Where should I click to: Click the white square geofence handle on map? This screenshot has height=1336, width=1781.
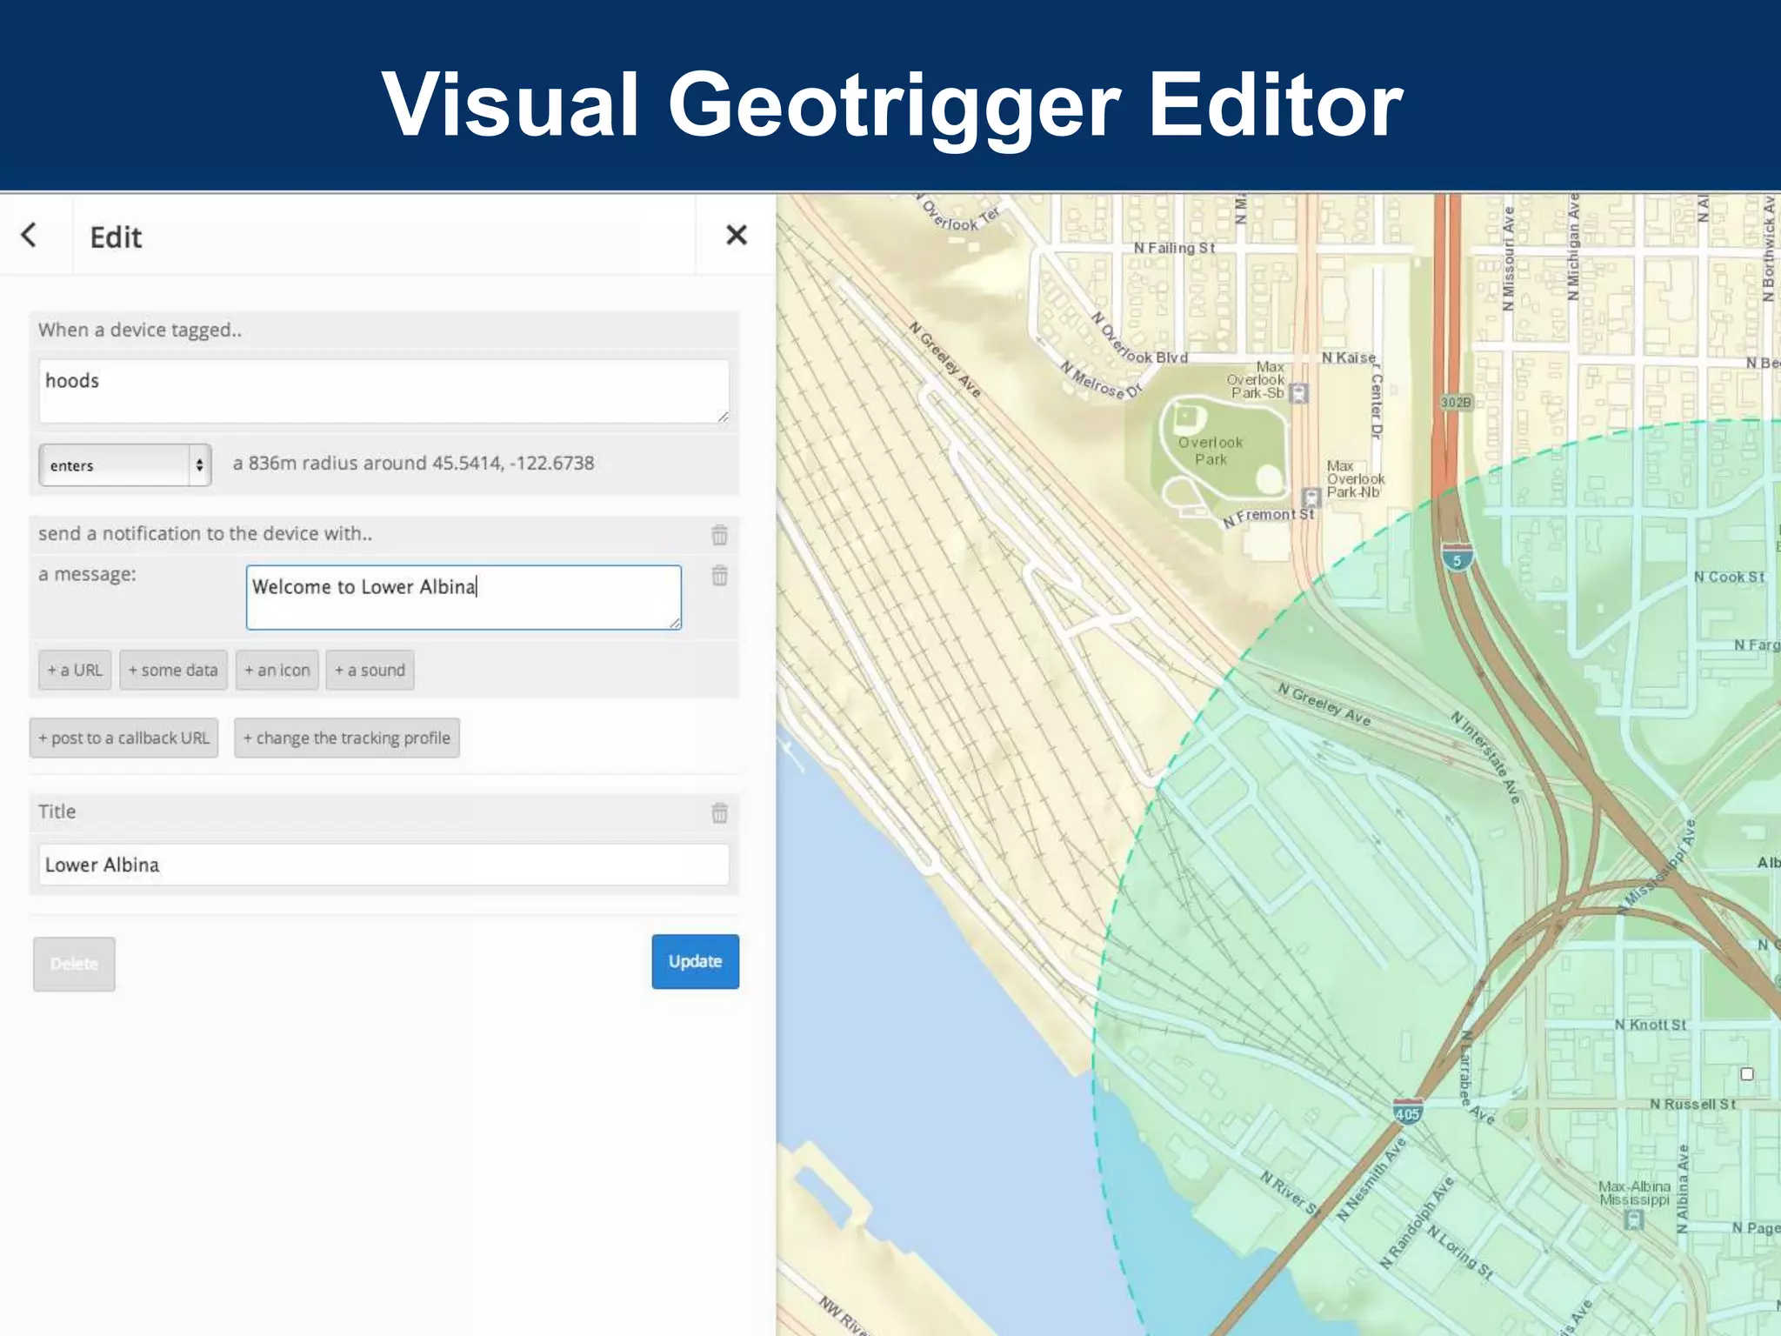point(1747,1073)
